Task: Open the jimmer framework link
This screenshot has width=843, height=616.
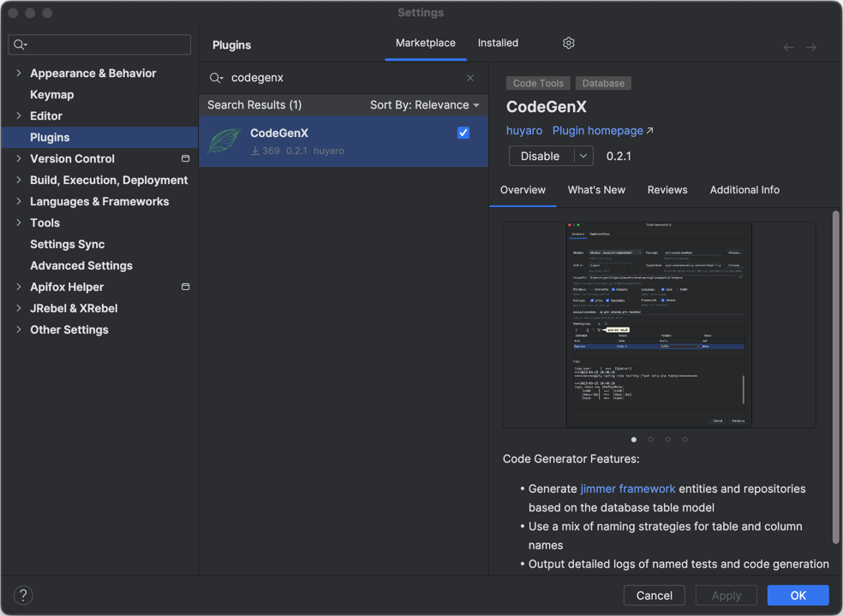Action: (627, 489)
